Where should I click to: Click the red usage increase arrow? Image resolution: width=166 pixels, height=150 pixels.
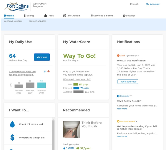click(x=48, y=71)
